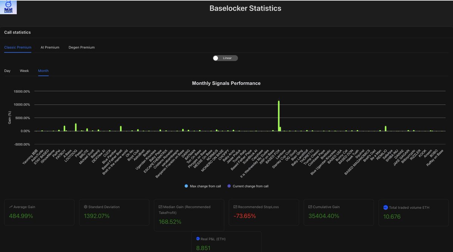Viewport: 453px width, 252px height.
Task: Click the FATBOY bar in chart
Action: 64,128
